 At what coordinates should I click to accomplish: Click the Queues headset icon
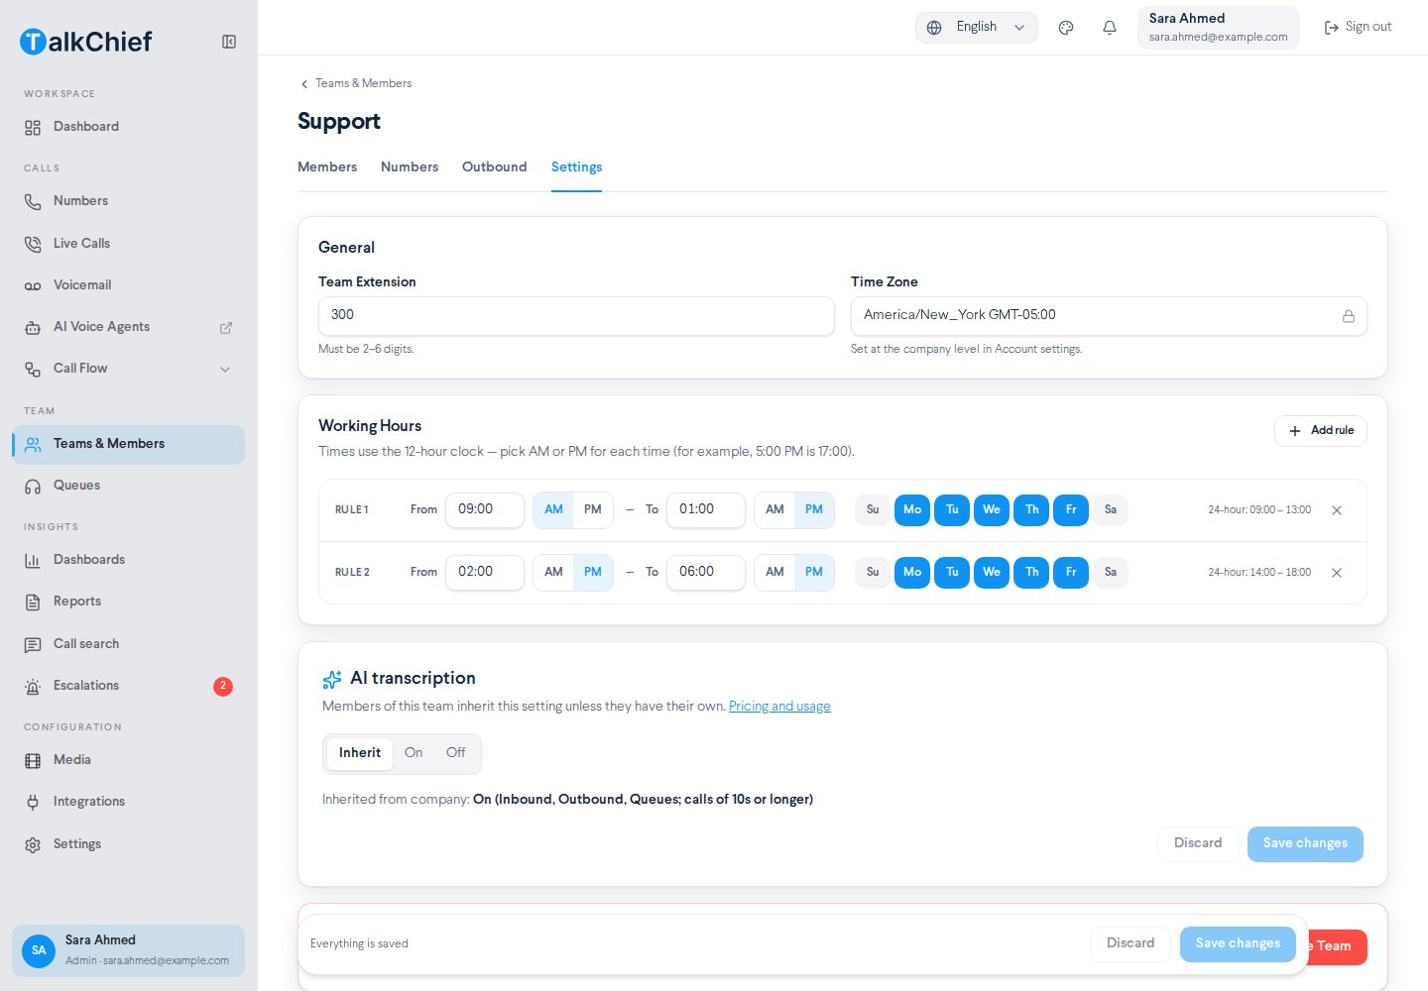tap(33, 486)
